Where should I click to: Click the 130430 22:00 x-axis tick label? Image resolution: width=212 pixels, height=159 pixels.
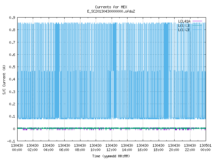[190, 148]
